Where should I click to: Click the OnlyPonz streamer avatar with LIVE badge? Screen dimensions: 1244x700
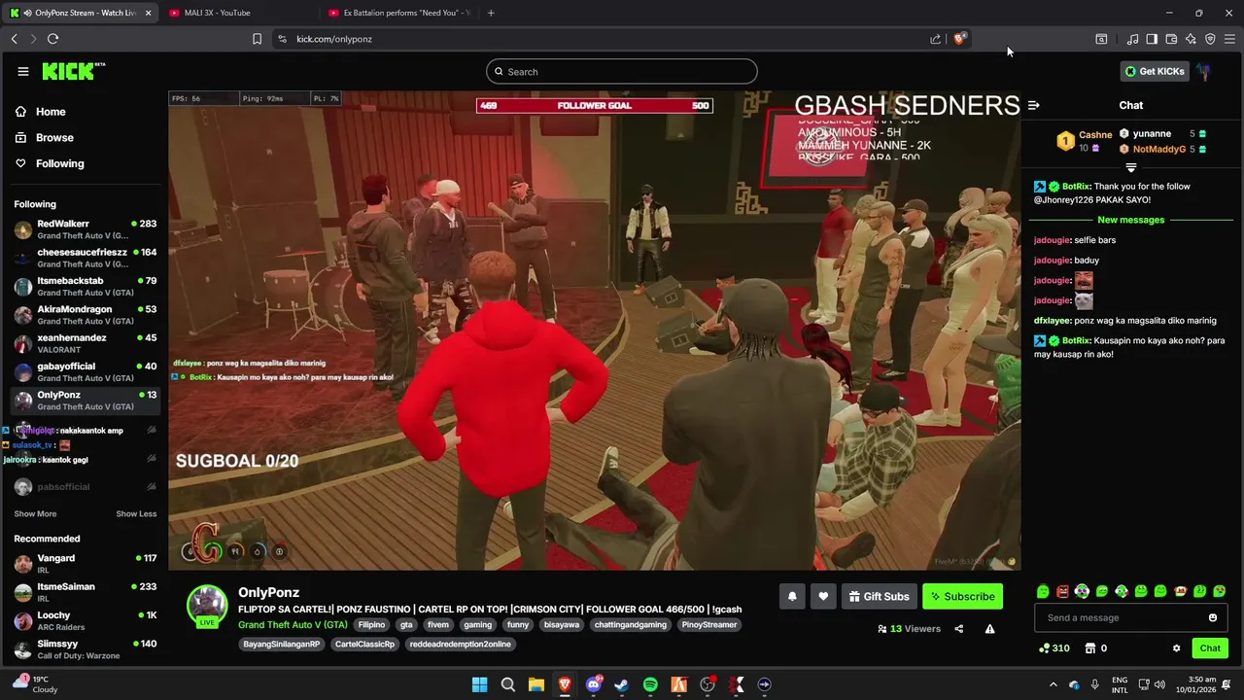[207, 606]
